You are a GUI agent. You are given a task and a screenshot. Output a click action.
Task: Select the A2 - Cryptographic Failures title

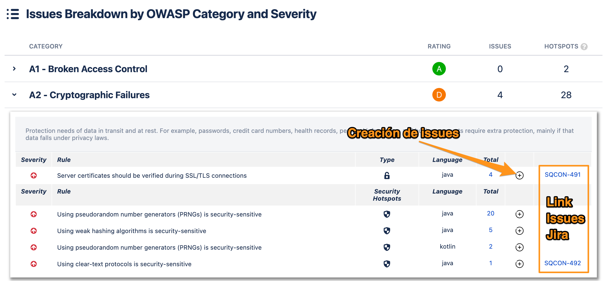click(89, 95)
